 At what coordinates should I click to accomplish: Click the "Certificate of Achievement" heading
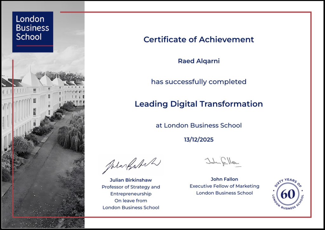point(199,40)
